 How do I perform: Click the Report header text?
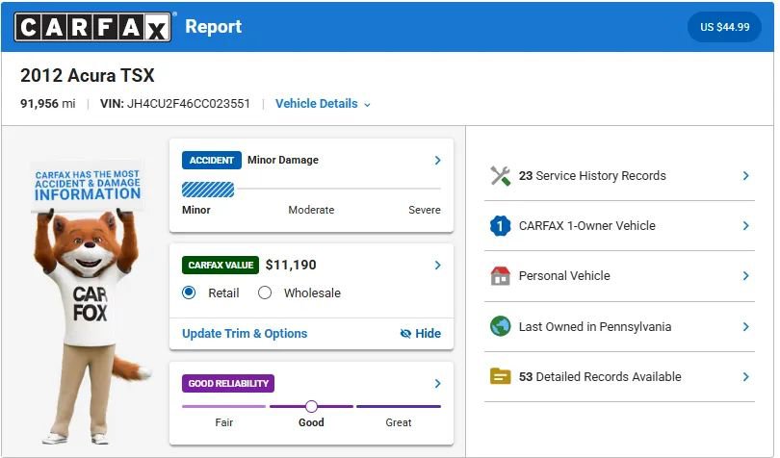tap(214, 26)
